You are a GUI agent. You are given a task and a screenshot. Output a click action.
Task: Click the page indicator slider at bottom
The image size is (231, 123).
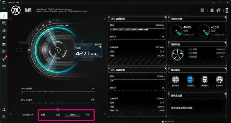167,122
